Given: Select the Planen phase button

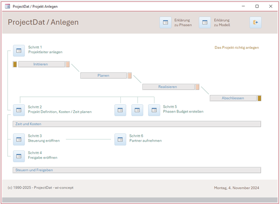Looking at the screenshot, I should [104, 76].
